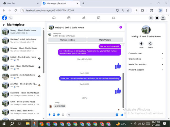Screen dimensions: 170x127
Task: Select the Messenger | Facebook tab
Action: coord(61,3)
